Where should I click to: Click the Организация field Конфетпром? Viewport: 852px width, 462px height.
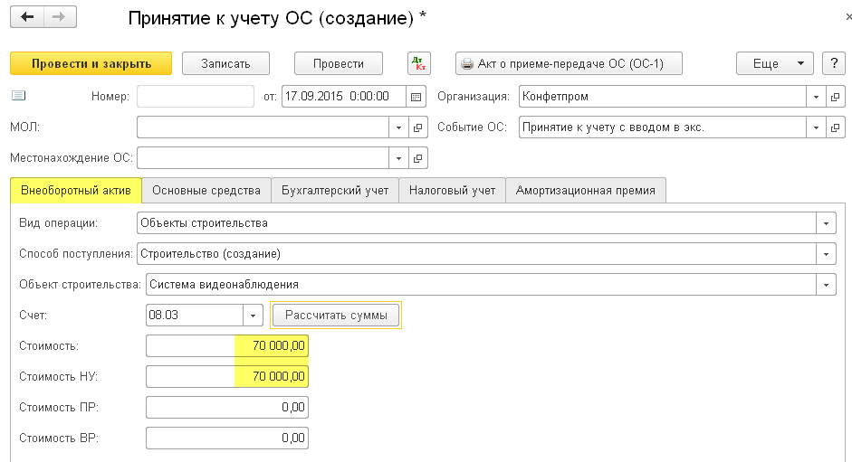pos(663,97)
